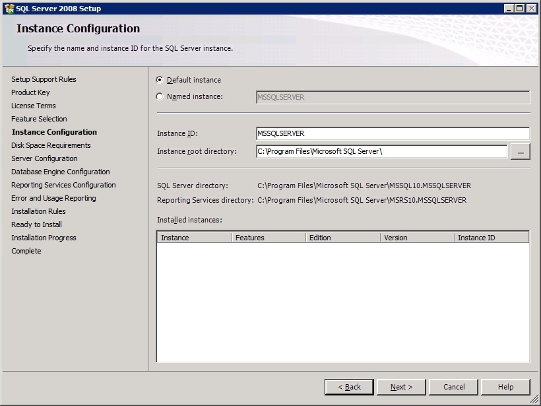The width and height of the screenshot is (541, 406).
Task: Proceed with the Next button
Action: [401, 387]
